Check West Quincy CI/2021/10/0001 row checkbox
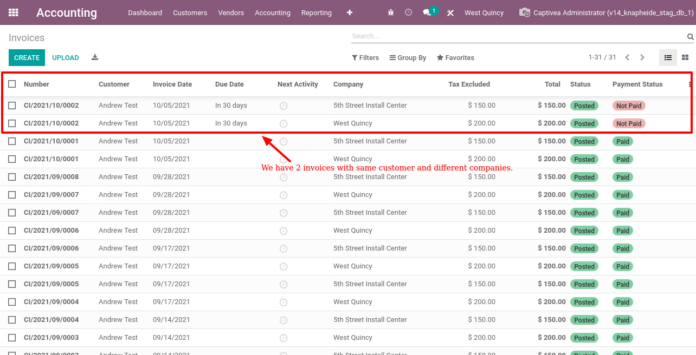This screenshot has height=355, width=696. (x=12, y=159)
